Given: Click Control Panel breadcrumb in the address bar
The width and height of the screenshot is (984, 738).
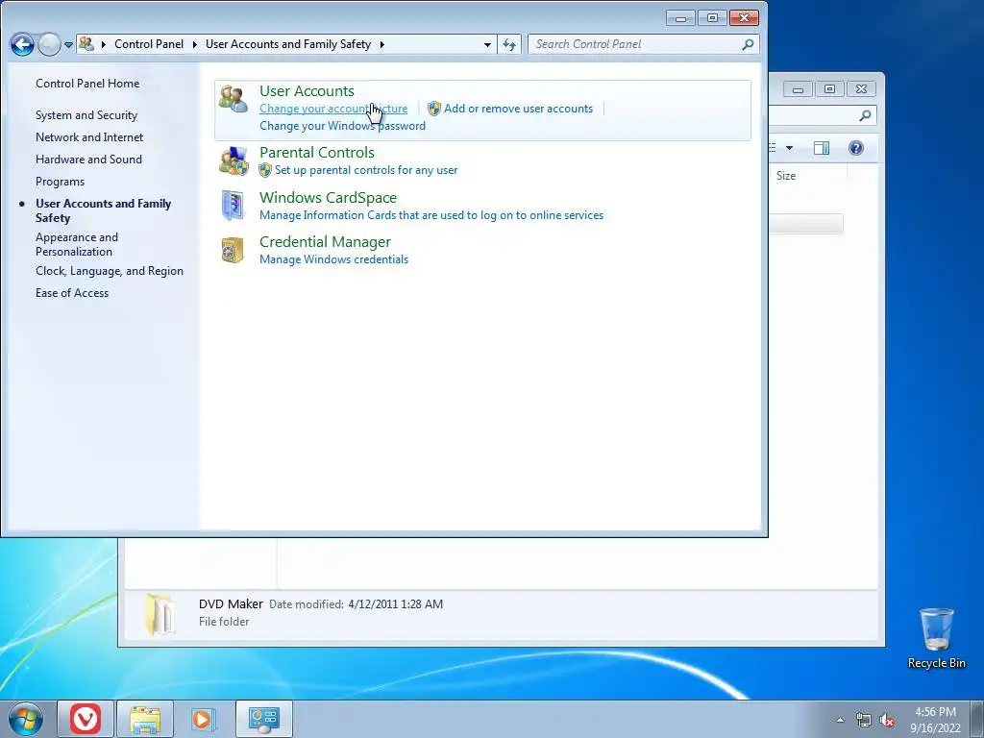Looking at the screenshot, I should click(149, 44).
